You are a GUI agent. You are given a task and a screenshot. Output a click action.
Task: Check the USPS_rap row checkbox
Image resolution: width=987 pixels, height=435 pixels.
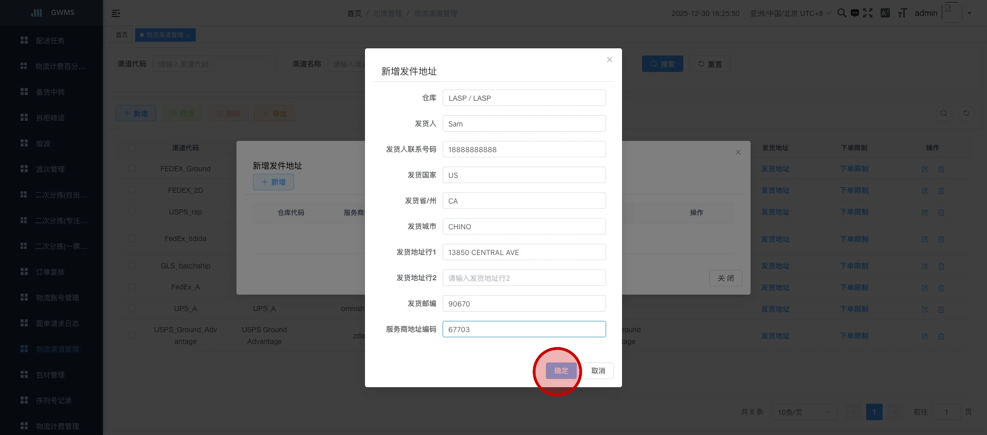132,212
